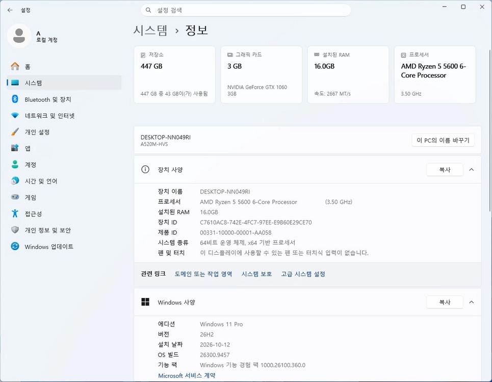Click the Windows logo icon beside Windows 사양
The image size is (492, 382).
145,302
